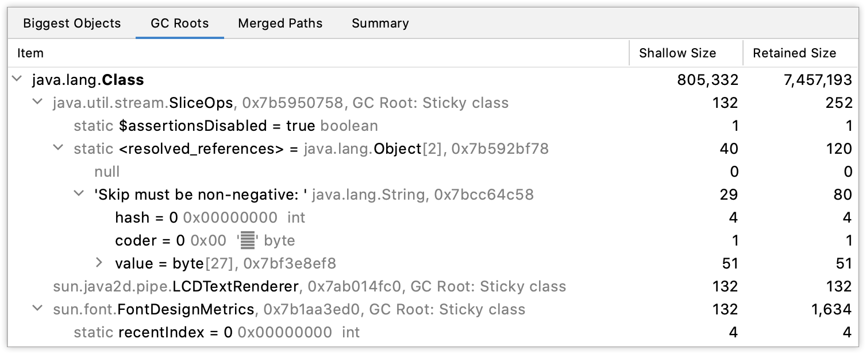The width and height of the screenshot is (866, 354).
Task: Click the byte character preview icon on coder row
Action: pos(247,240)
